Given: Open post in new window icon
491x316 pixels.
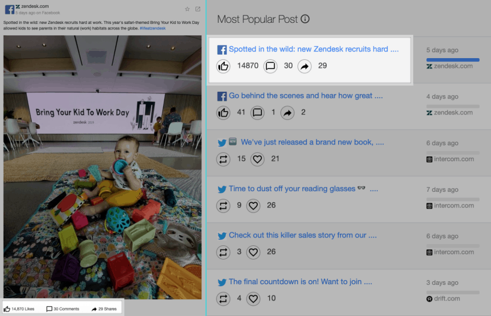Looking at the screenshot, I should click(198, 9).
